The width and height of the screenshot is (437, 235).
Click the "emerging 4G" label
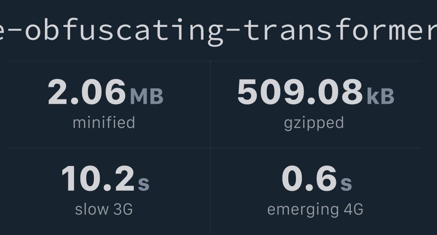[315, 210]
